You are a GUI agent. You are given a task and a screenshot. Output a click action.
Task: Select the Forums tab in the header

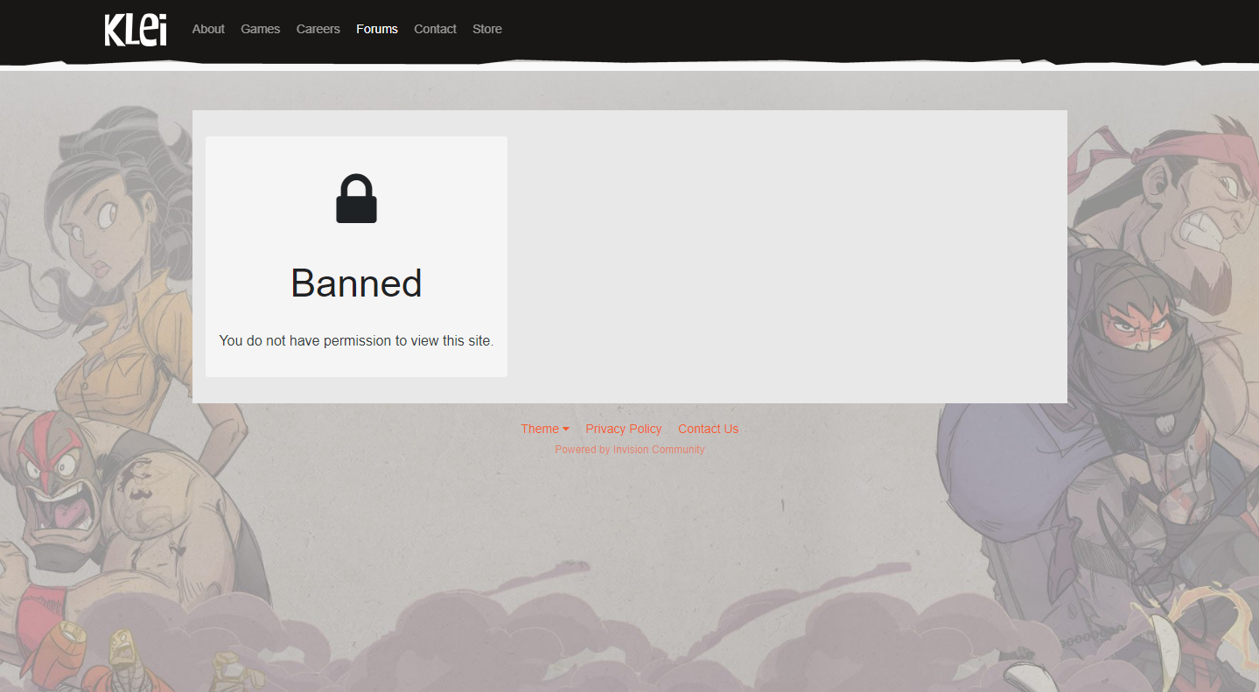coord(377,29)
